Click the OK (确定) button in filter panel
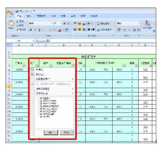 [51, 132]
